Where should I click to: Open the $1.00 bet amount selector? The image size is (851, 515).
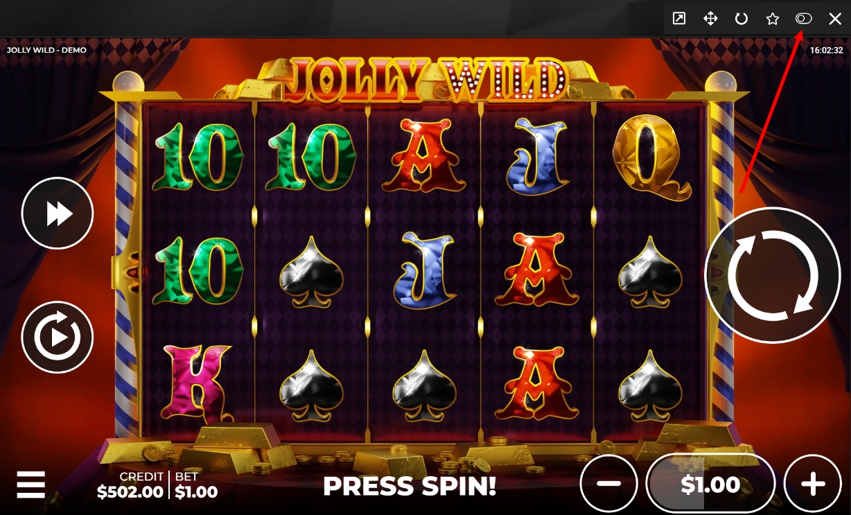710,484
